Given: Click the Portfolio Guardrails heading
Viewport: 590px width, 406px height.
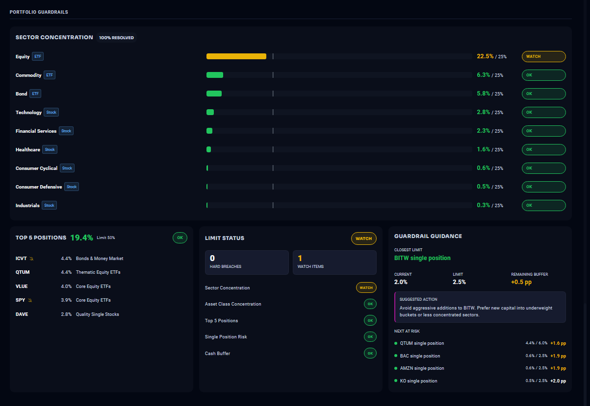Looking at the screenshot, I should [39, 12].
